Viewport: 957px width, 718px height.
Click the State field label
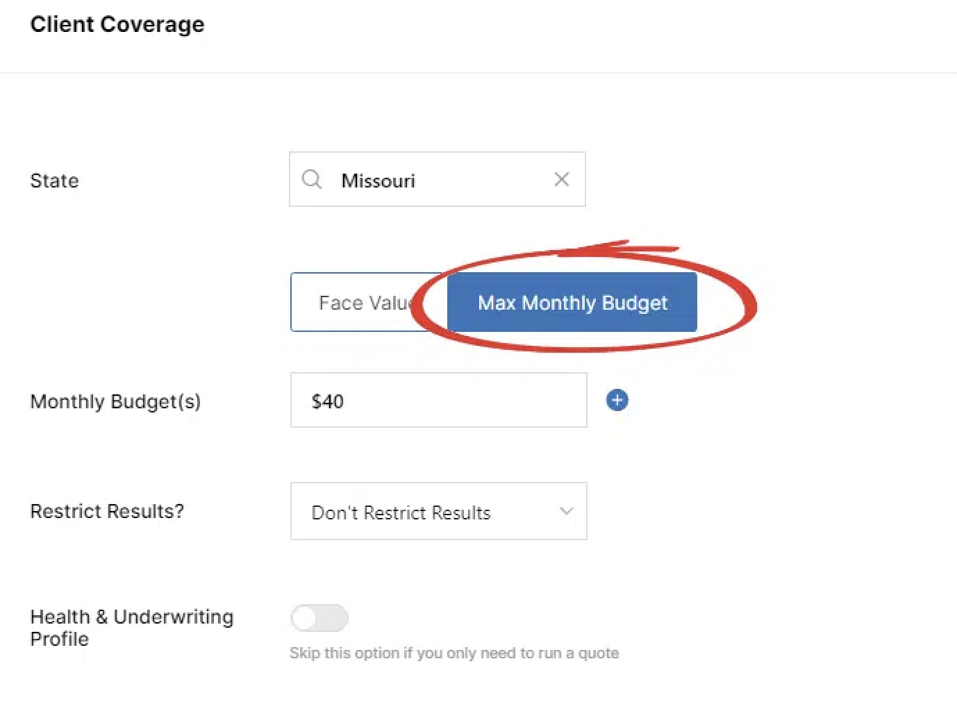tap(54, 181)
